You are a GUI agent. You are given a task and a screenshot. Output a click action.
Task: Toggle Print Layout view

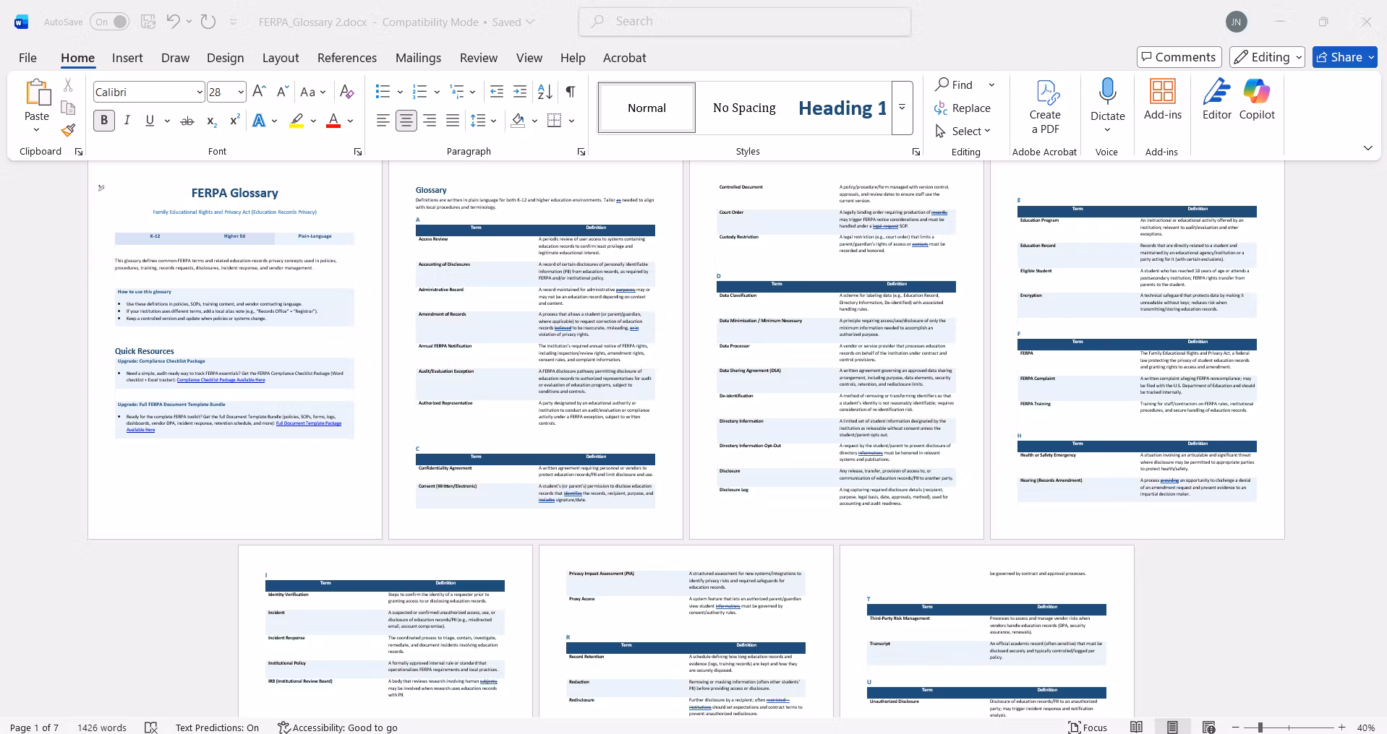(1172, 727)
